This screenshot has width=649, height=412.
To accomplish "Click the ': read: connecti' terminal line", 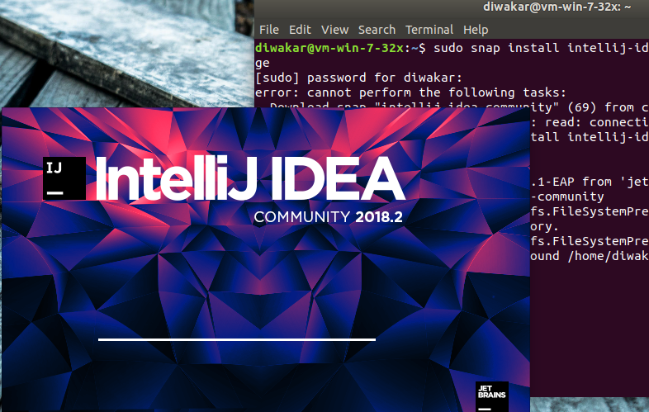I will (x=590, y=122).
